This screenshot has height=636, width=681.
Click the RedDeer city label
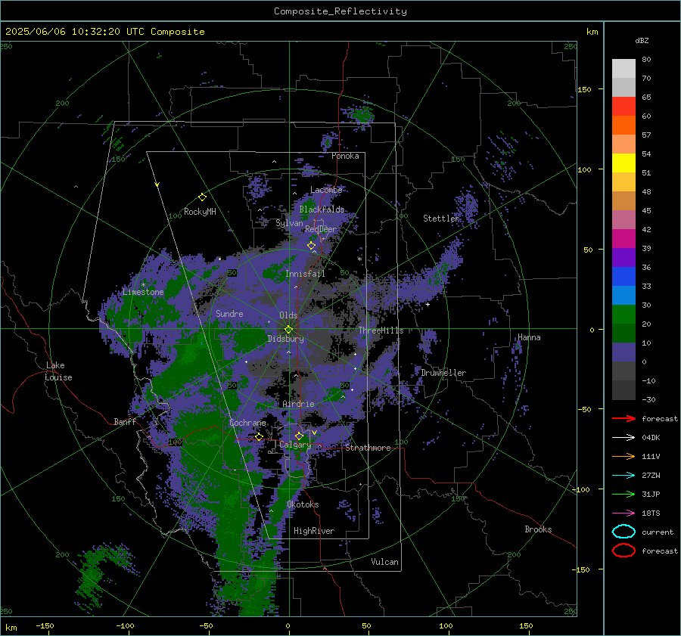pos(321,229)
